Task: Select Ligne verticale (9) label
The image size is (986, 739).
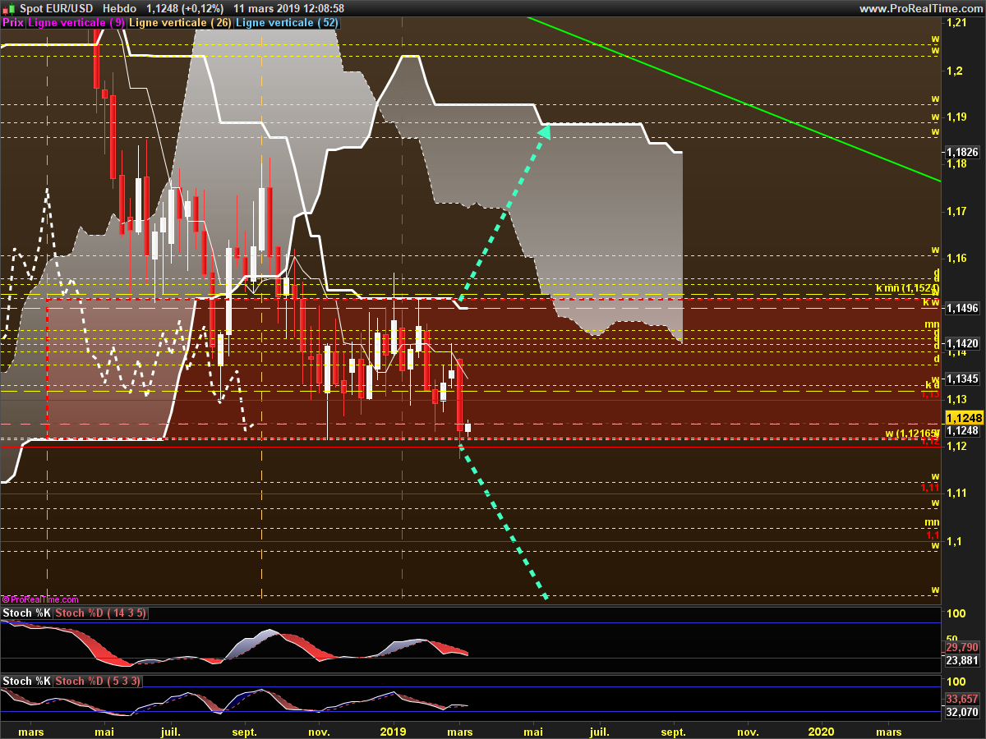Action: [x=76, y=23]
